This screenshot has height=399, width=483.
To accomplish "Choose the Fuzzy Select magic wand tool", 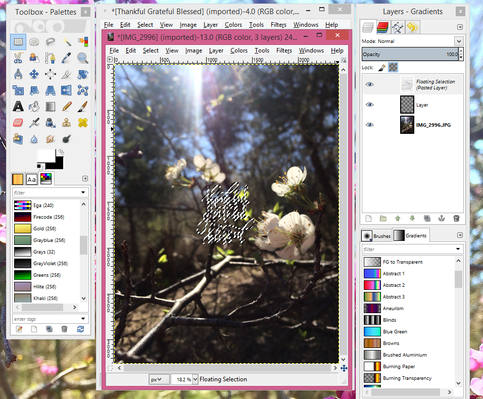I will 67,42.
